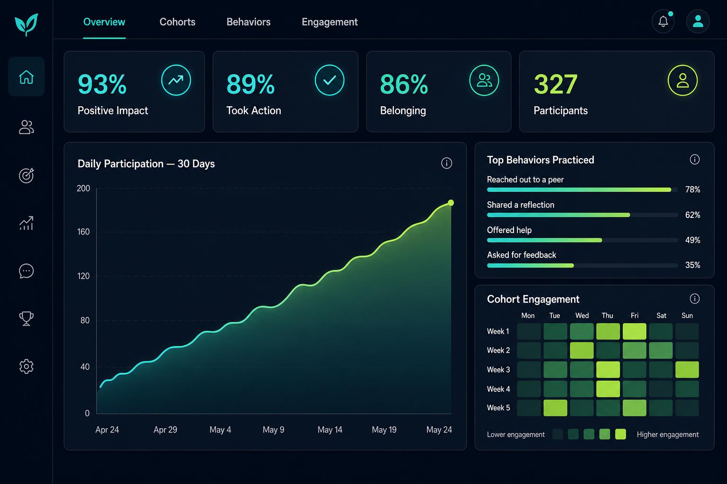
Task: Click the 86% Belonging value
Action: tap(404, 85)
